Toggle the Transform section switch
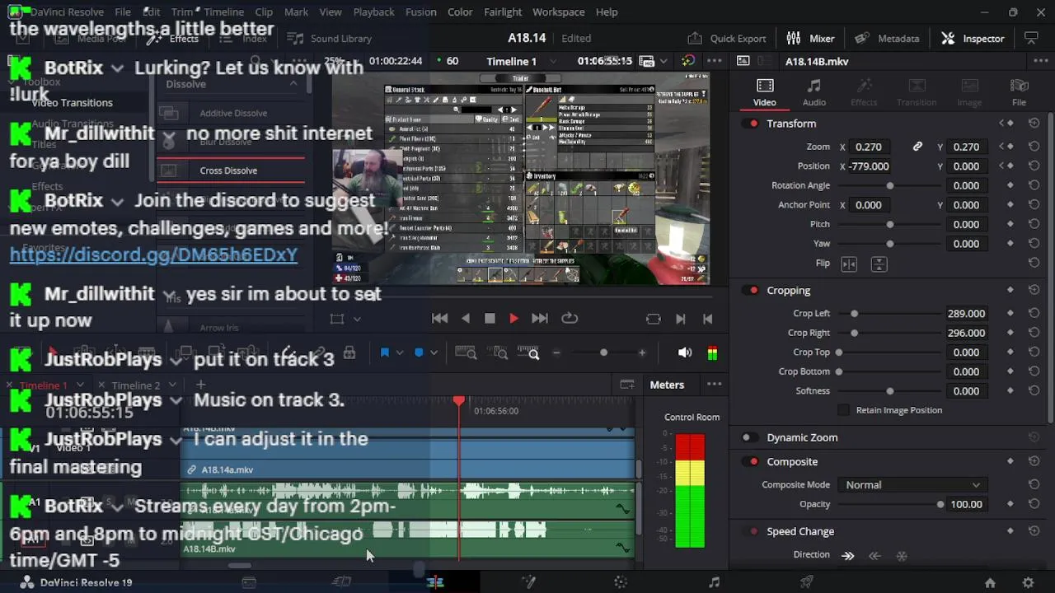Screen dimensions: 1055x593 point(751,124)
